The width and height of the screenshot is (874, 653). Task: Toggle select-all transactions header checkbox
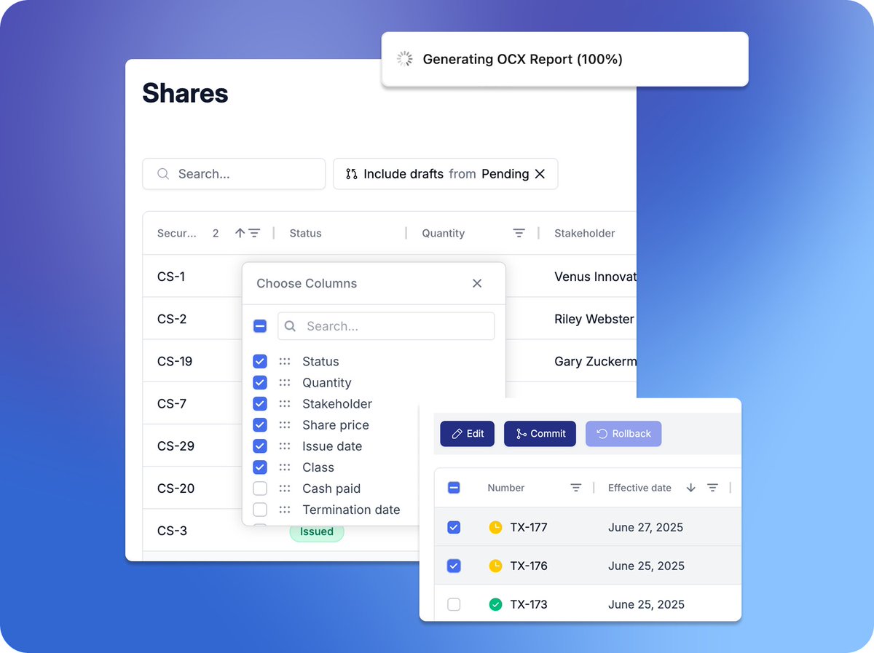tap(454, 488)
